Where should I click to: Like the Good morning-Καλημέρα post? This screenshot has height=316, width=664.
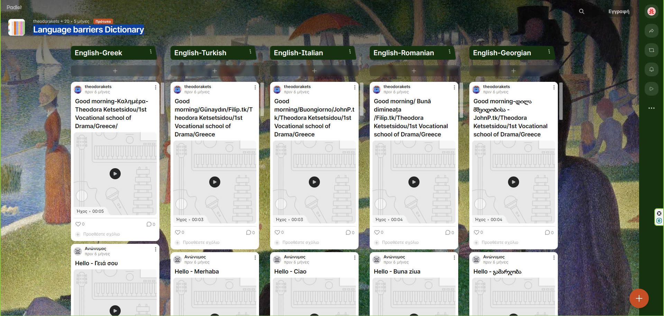pos(78,224)
